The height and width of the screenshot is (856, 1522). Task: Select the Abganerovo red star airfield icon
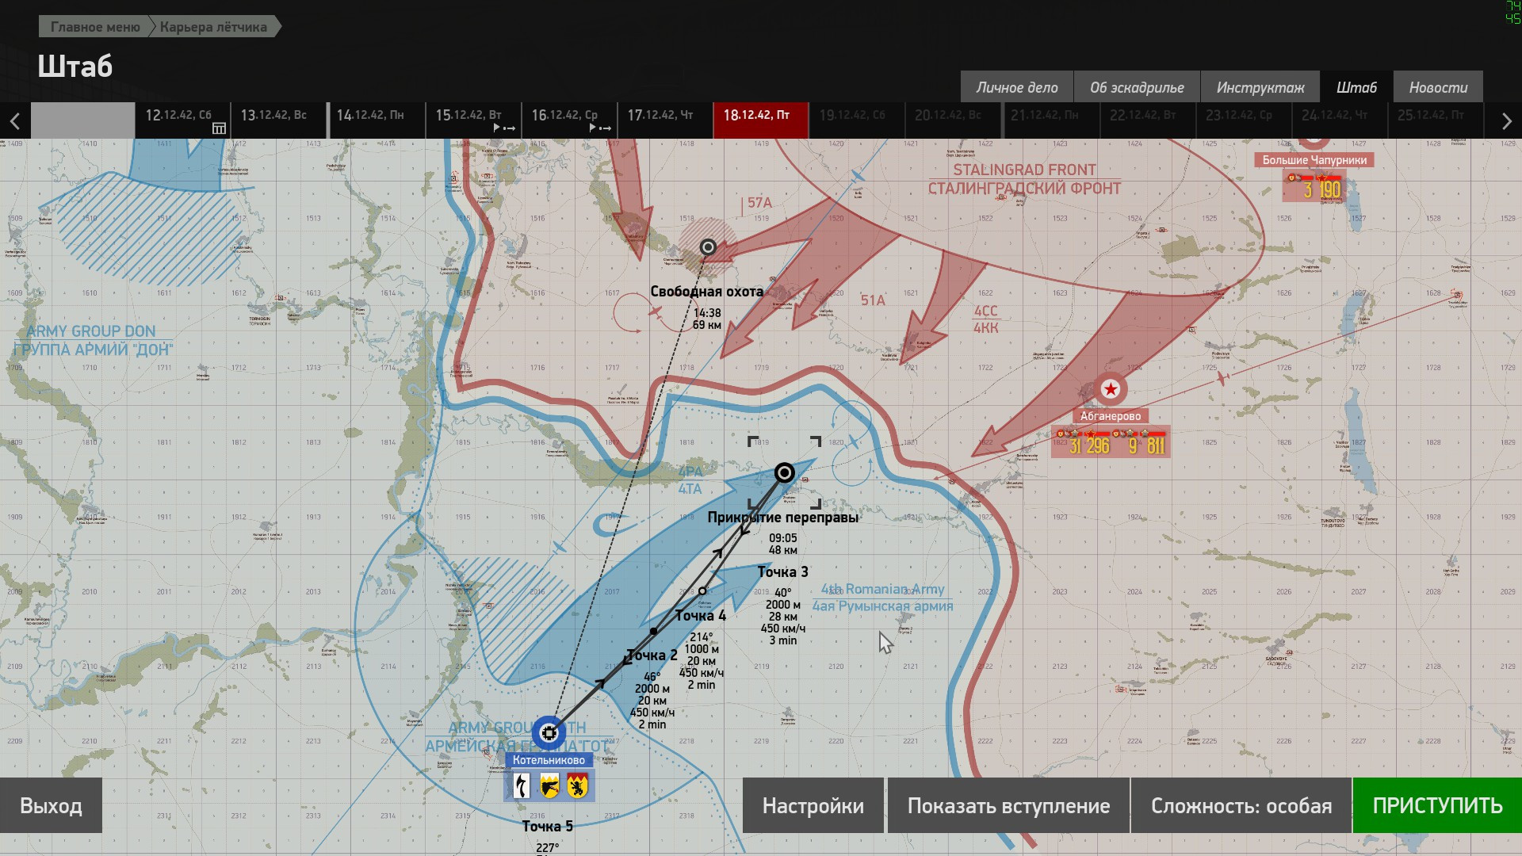[1111, 389]
